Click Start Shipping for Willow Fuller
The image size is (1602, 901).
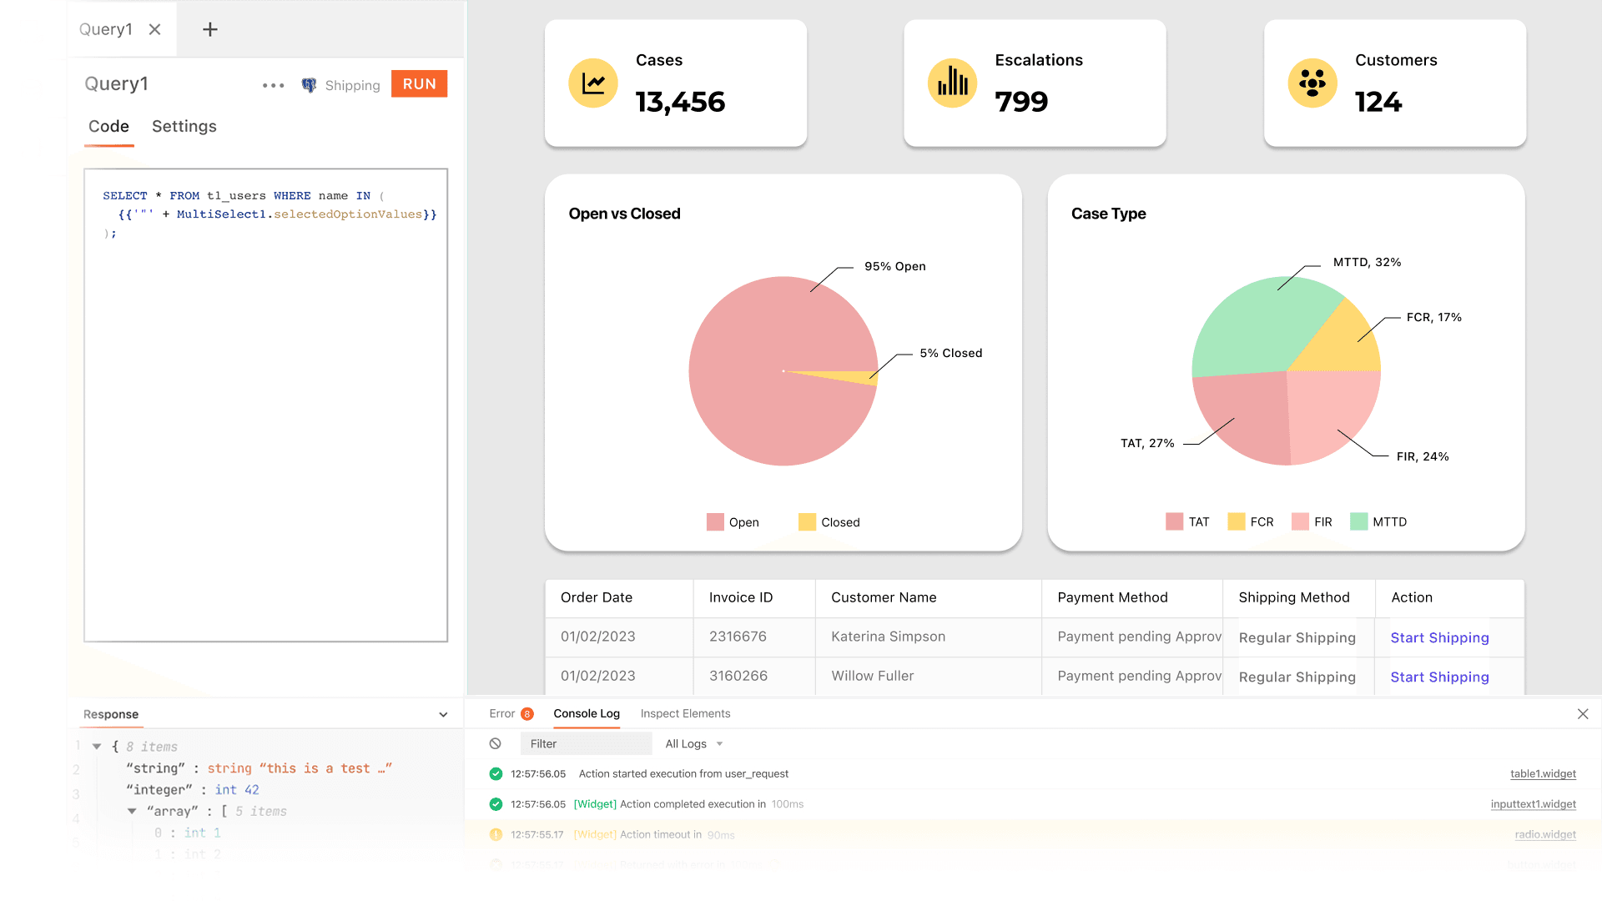coord(1439,677)
